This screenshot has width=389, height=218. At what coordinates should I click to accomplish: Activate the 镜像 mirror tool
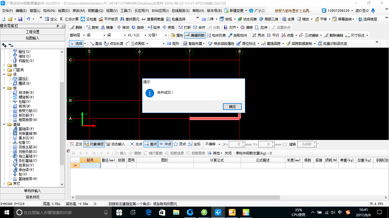click(107, 28)
